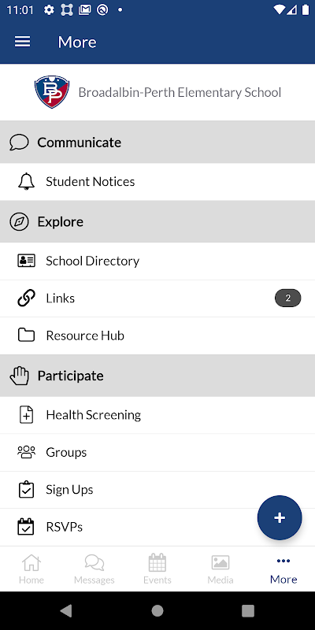The height and width of the screenshot is (630, 315).
Task: Open the hamburger navigation menu
Action: [23, 42]
